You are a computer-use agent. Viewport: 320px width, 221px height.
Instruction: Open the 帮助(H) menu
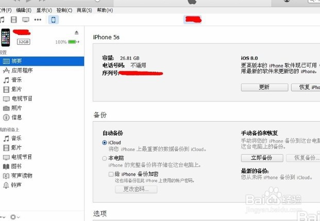click(x=105, y=10)
